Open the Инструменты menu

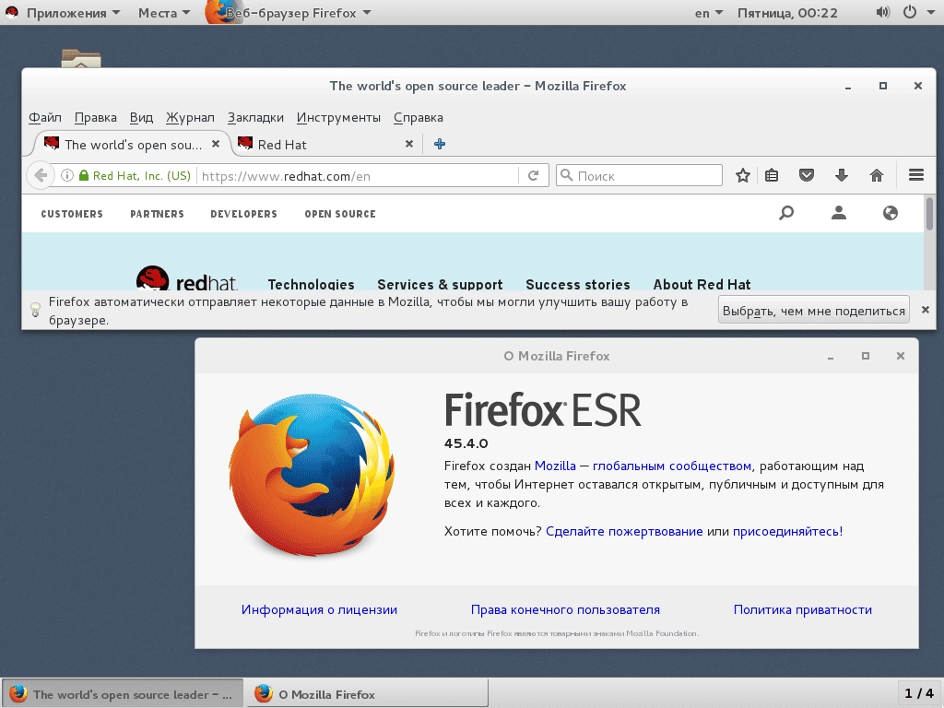tap(338, 117)
